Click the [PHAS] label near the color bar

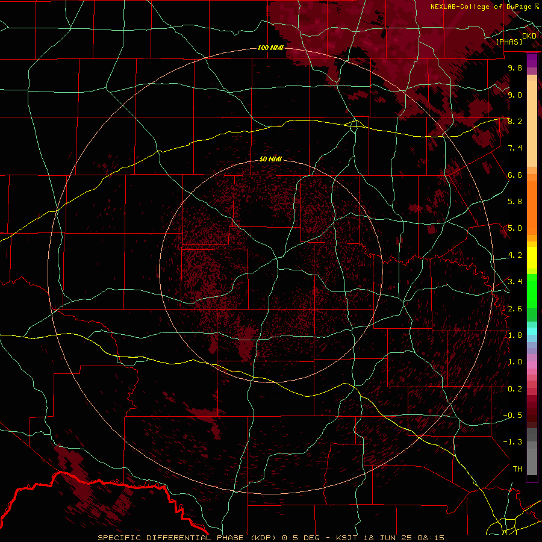pos(509,42)
